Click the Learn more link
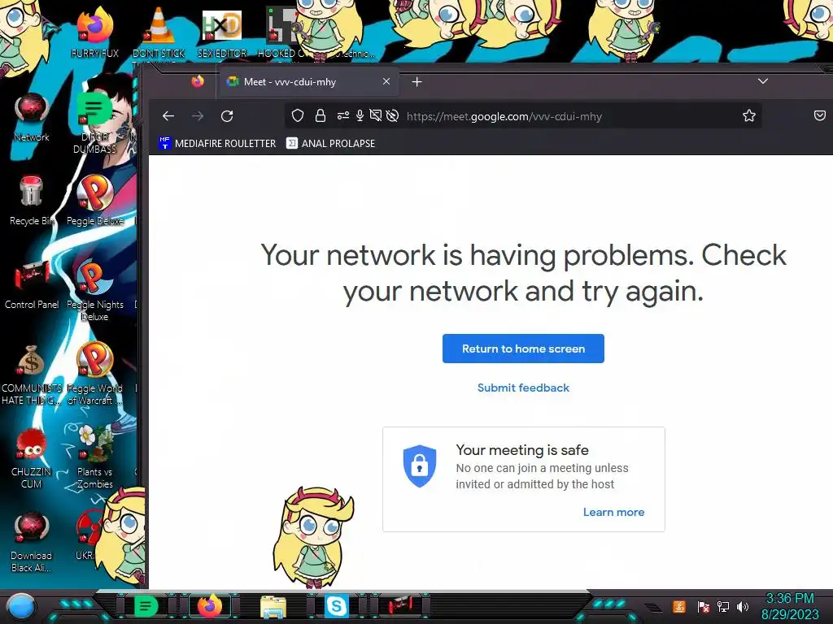The image size is (833, 624). pyautogui.click(x=613, y=512)
